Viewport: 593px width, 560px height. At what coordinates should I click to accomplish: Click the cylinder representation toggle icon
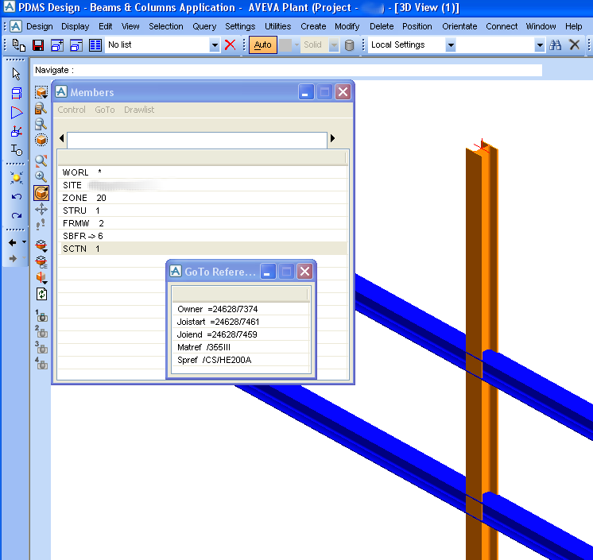pos(349,45)
